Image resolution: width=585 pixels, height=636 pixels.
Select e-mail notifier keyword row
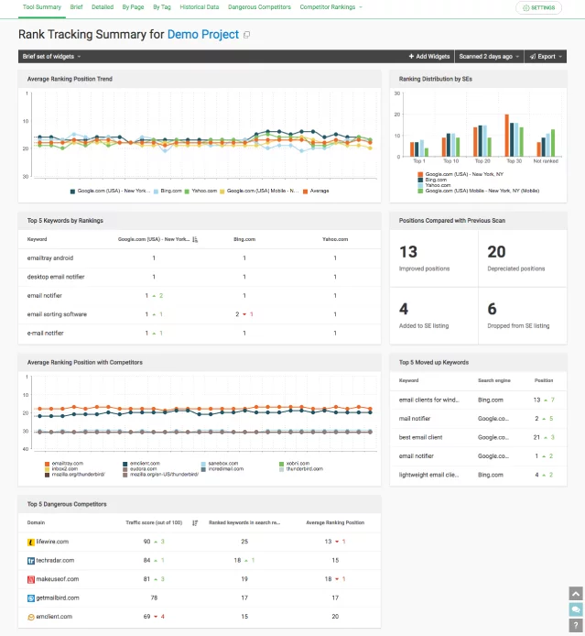(200, 333)
